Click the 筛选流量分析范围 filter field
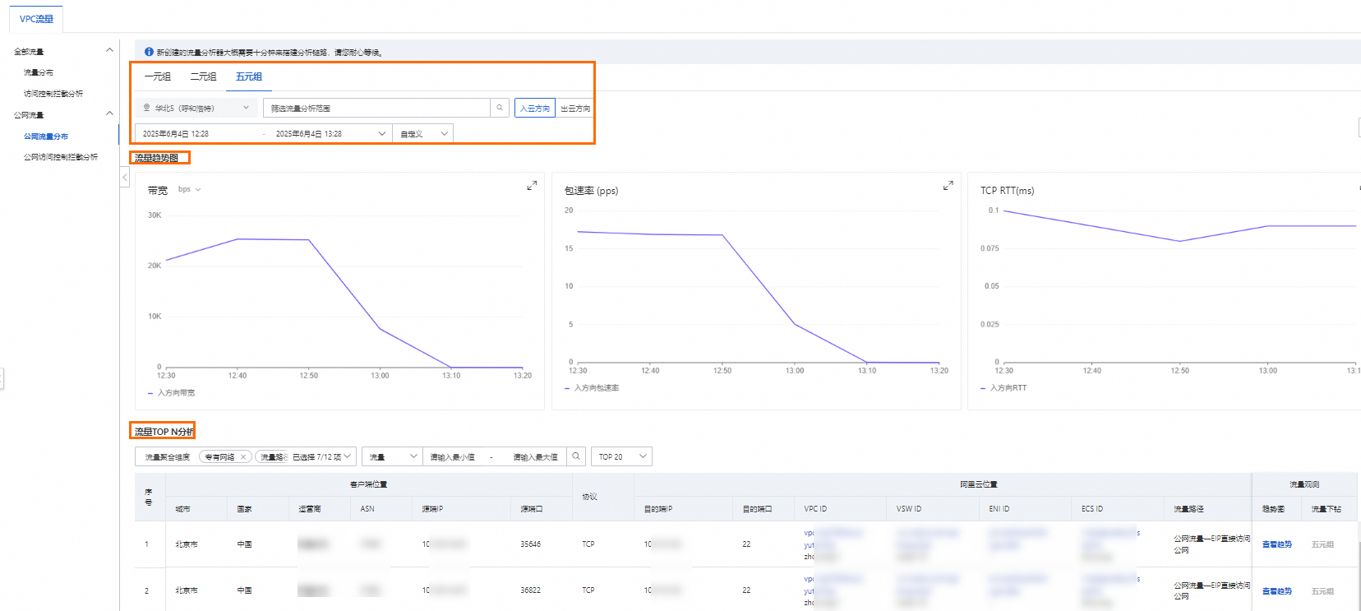The width and height of the screenshot is (1361, 611). tap(376, 108)
